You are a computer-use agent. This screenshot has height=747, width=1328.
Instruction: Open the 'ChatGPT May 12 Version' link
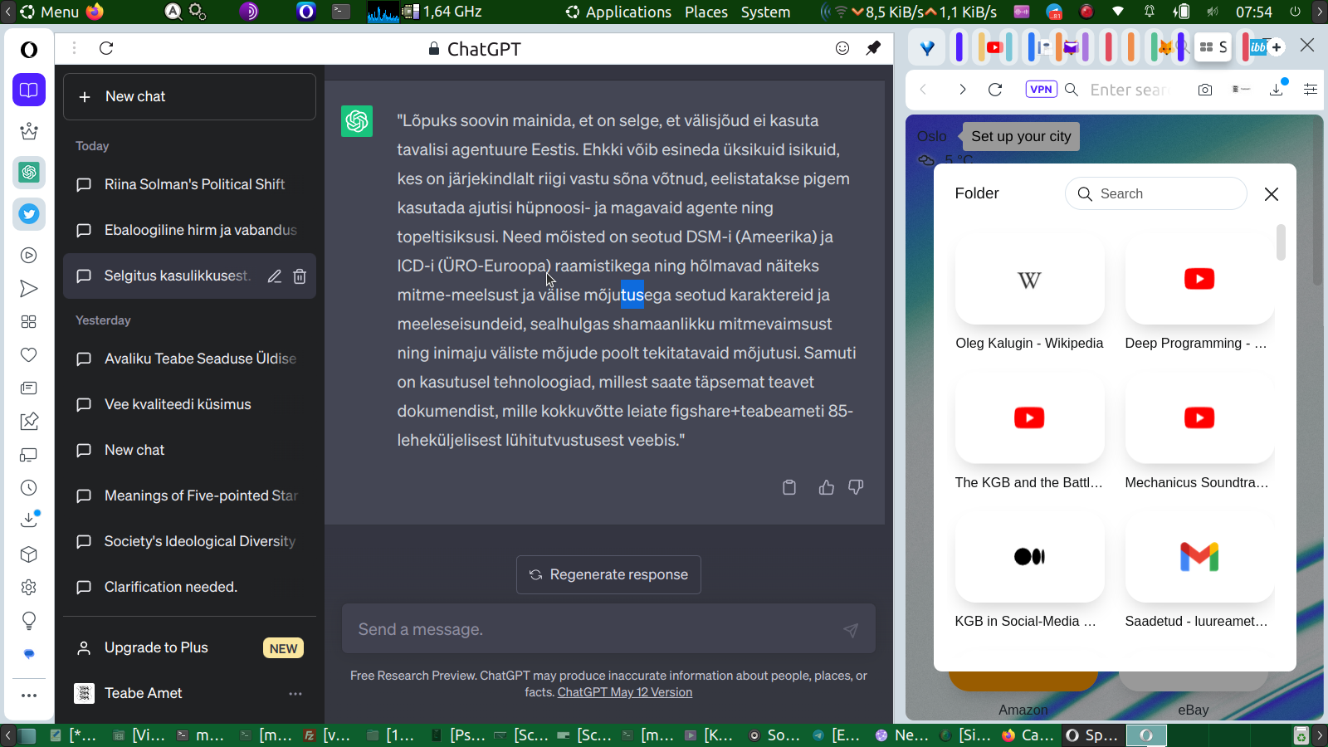625,692
